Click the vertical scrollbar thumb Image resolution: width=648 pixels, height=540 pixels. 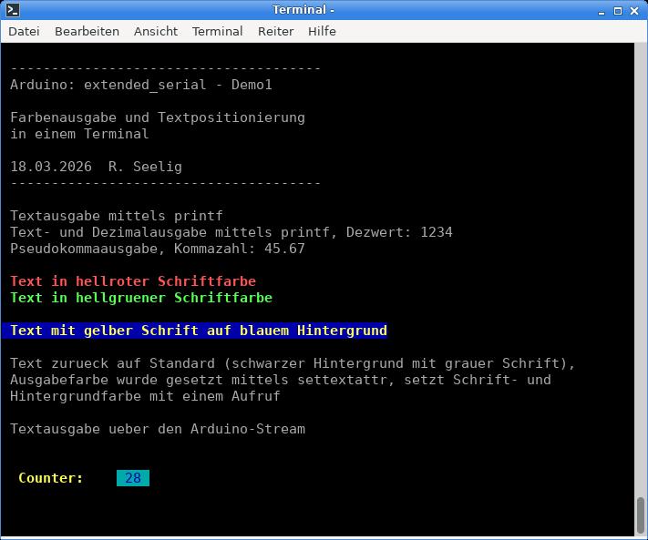[x=641, y=515]
